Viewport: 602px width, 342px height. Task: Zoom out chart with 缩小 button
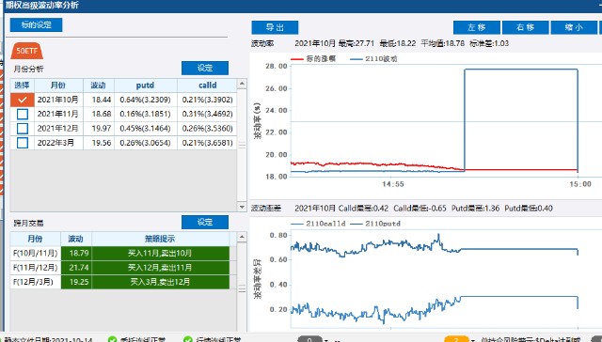click(x=574, y=27)
